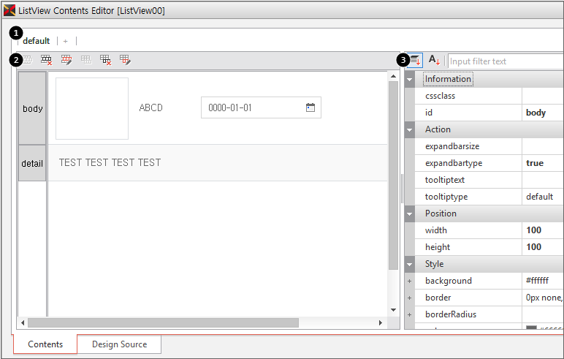This screenshot has width=564, height=359.
Task: Click the delete cell icon with dark grid
Action: (106, 61)
